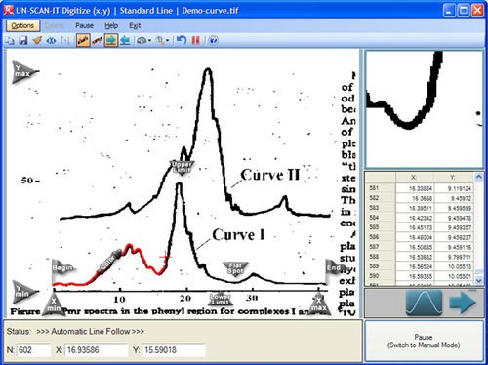Open the Options menu
Viewport: 488px width, 365px height.
(22, 25)
